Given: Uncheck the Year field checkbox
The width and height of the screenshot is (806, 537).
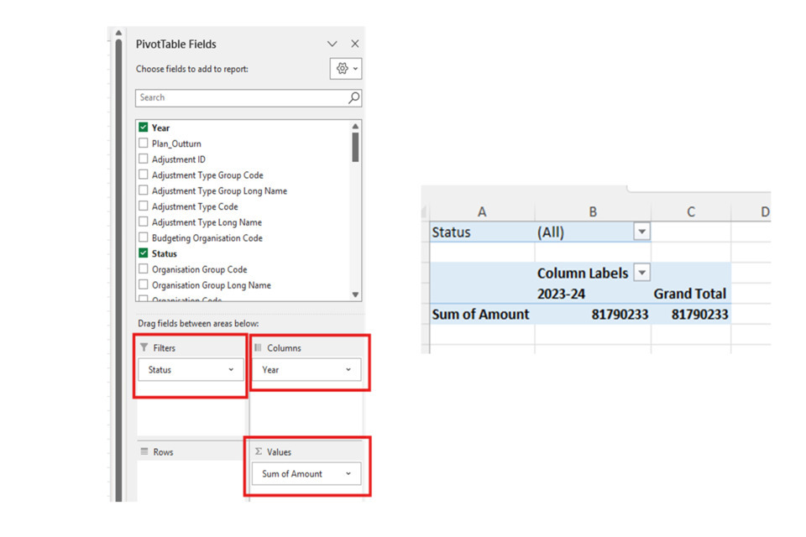Looking at the screenshot, I should tap(144, 128).
